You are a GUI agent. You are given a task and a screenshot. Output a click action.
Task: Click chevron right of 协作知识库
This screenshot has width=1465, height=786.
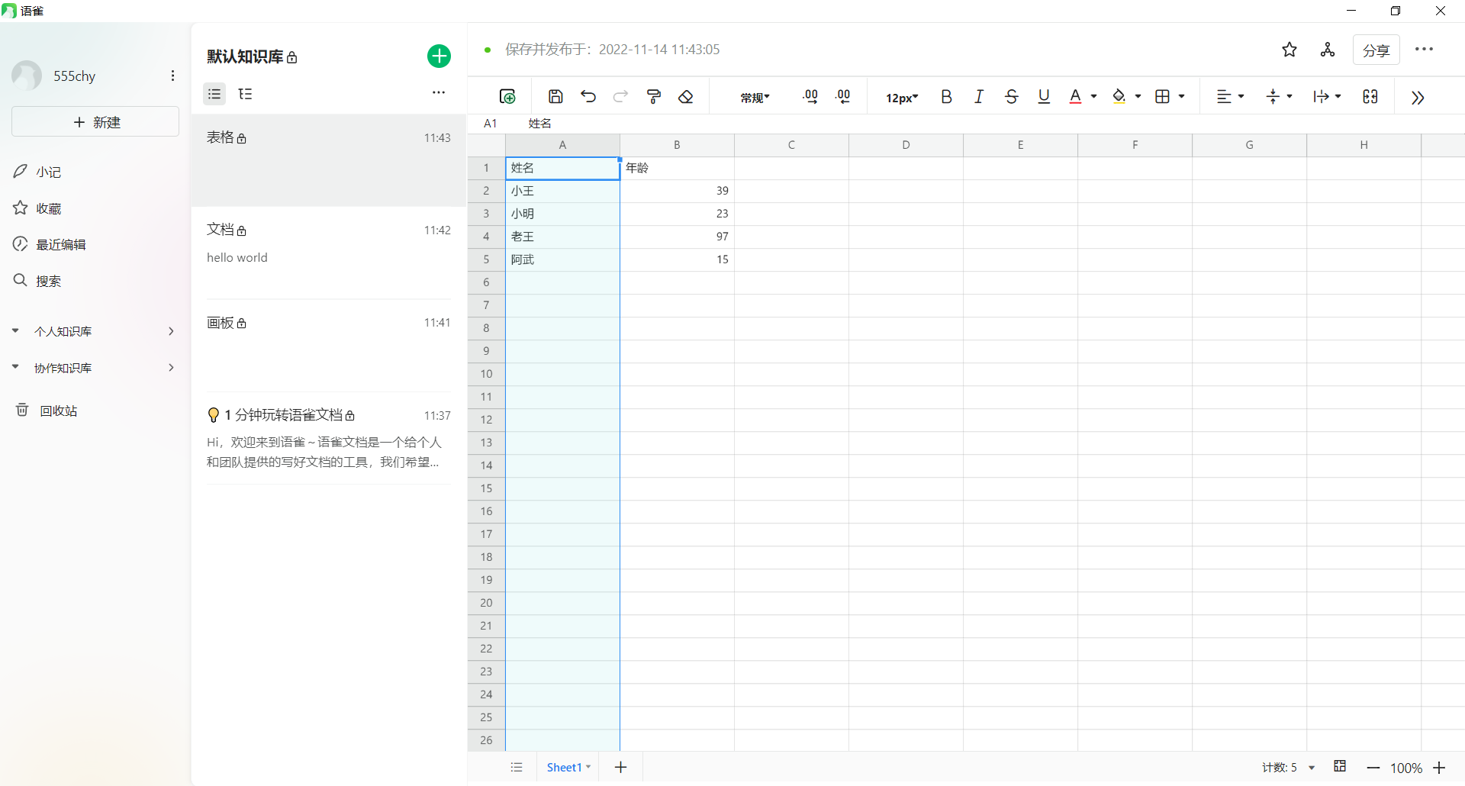click(x=171, y=368)
